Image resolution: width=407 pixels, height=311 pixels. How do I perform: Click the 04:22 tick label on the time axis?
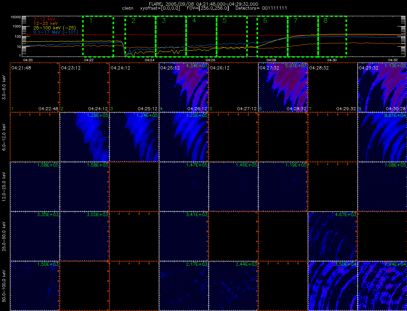89,60
